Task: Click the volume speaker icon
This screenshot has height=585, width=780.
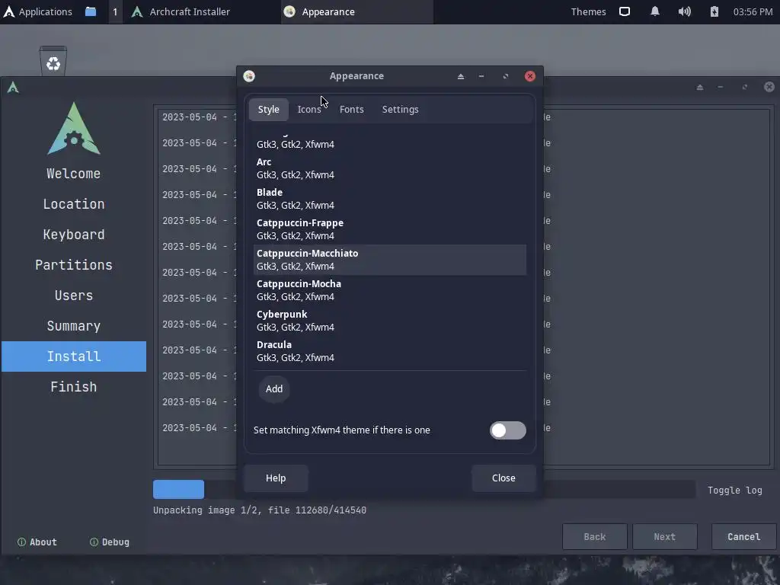Action: click(x=685, y=11)
